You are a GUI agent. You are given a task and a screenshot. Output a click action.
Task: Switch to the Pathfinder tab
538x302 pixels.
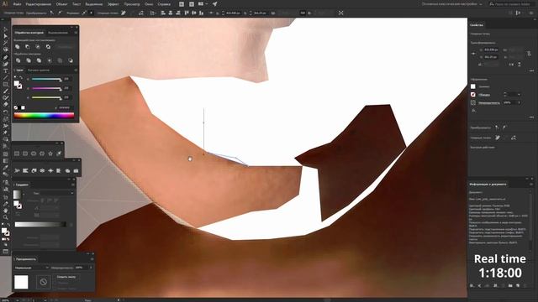click(29, 33)
